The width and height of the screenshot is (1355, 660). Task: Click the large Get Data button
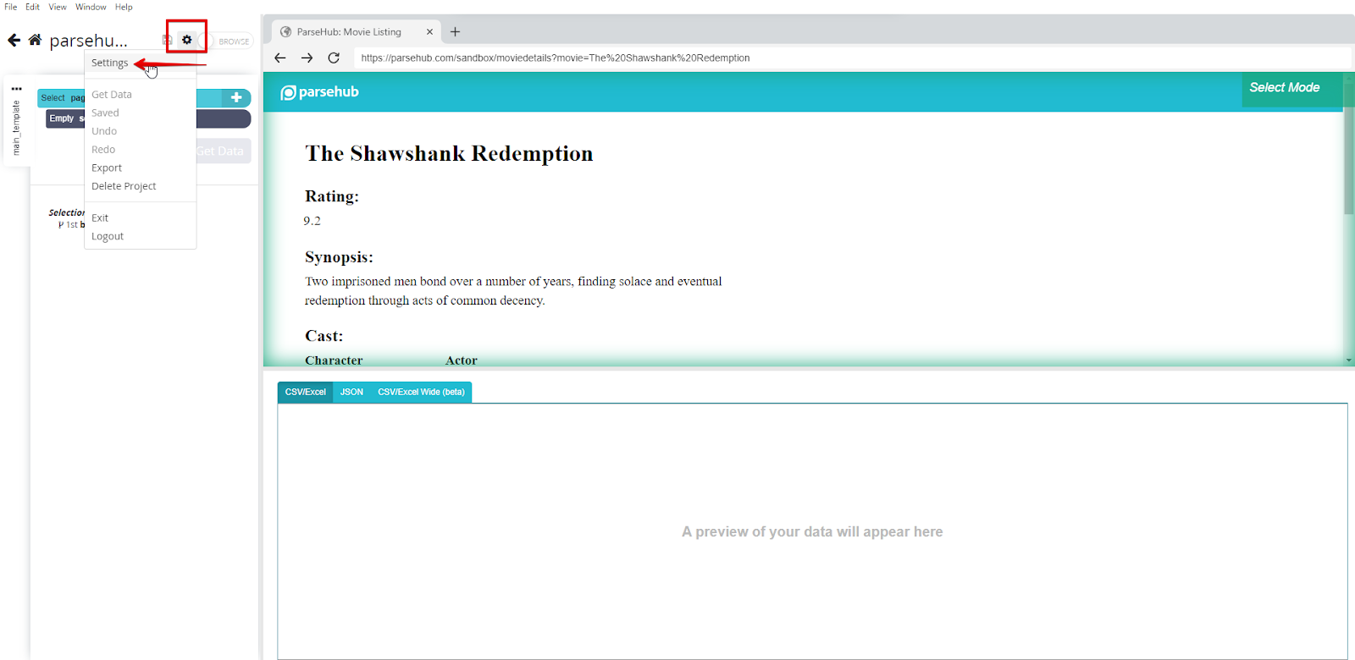coord(224,151)
